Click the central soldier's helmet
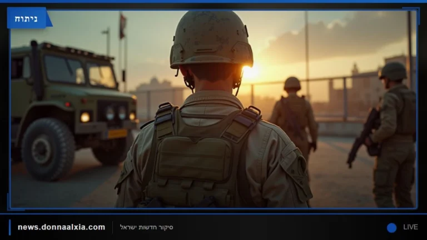Image resolution: width=427 pixels, height=240 pixels. click(211, 39)
